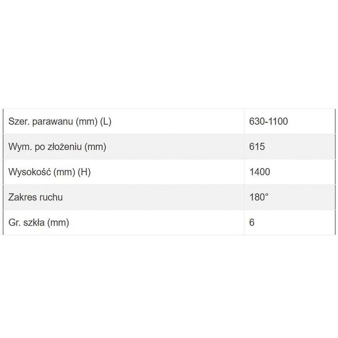This screenshot has width=338, height=338.
Task: Click the word "parawanu" in first row
Action: tap(53, 122)
